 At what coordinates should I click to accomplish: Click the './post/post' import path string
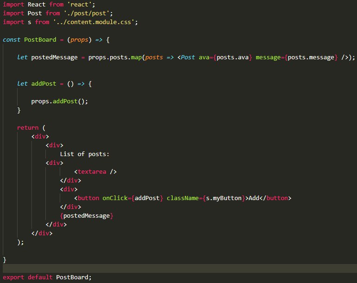87,13
